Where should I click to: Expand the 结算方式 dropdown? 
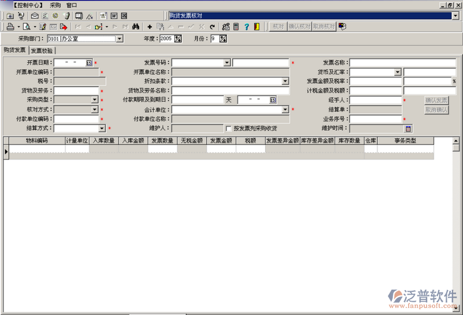pyautogui.click(x=102, y=128)
